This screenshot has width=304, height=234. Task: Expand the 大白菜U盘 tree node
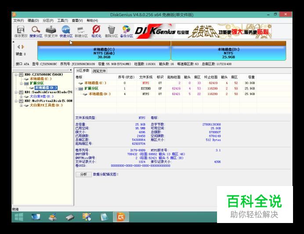[x=22, y=96]
